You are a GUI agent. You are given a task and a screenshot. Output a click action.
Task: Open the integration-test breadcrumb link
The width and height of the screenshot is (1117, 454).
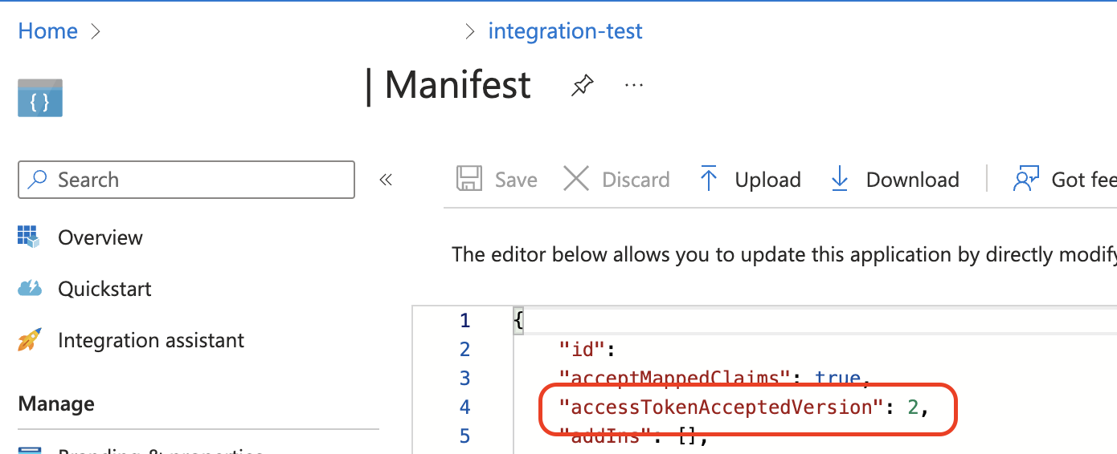tap(565, 31)
